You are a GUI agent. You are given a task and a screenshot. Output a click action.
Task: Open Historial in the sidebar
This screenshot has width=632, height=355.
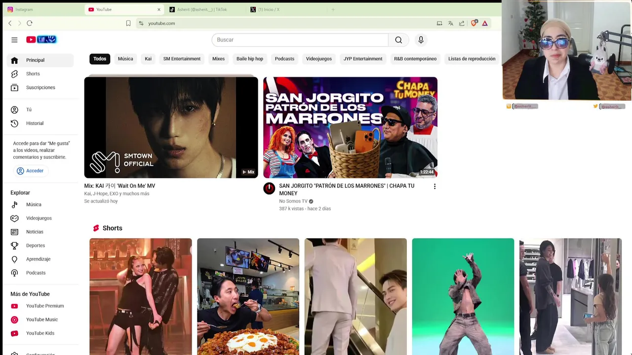point(40,123)
